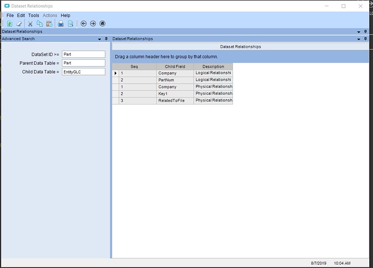This screenshot has height=268, width=373.
Task: Click the Paste clipboard icon
Action: (49, 23)
